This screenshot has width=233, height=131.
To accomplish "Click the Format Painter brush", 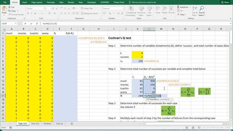I will [9, 15].
